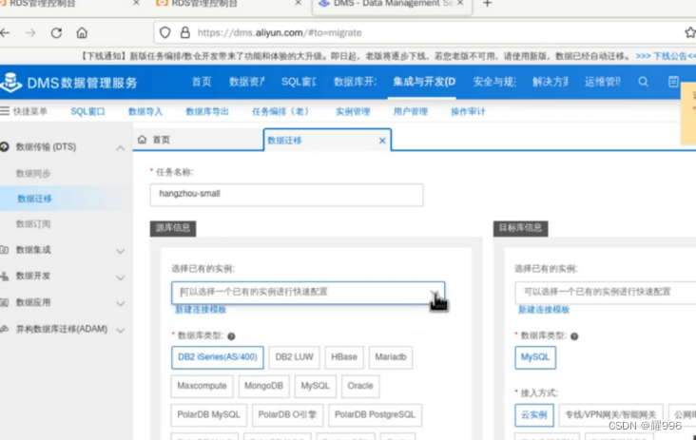Select 数据同步 in sidebar

pos(33,173)
